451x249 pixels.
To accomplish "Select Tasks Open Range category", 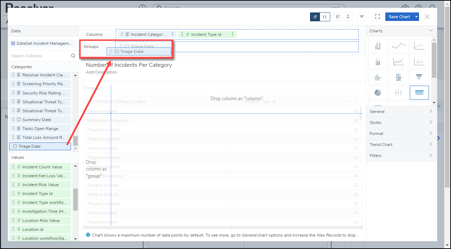I will tap(40, 129).
